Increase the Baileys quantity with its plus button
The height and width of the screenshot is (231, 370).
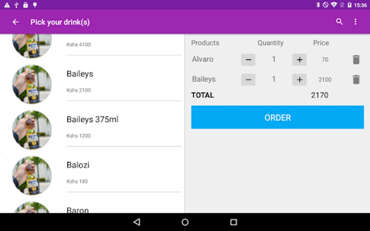299,80
